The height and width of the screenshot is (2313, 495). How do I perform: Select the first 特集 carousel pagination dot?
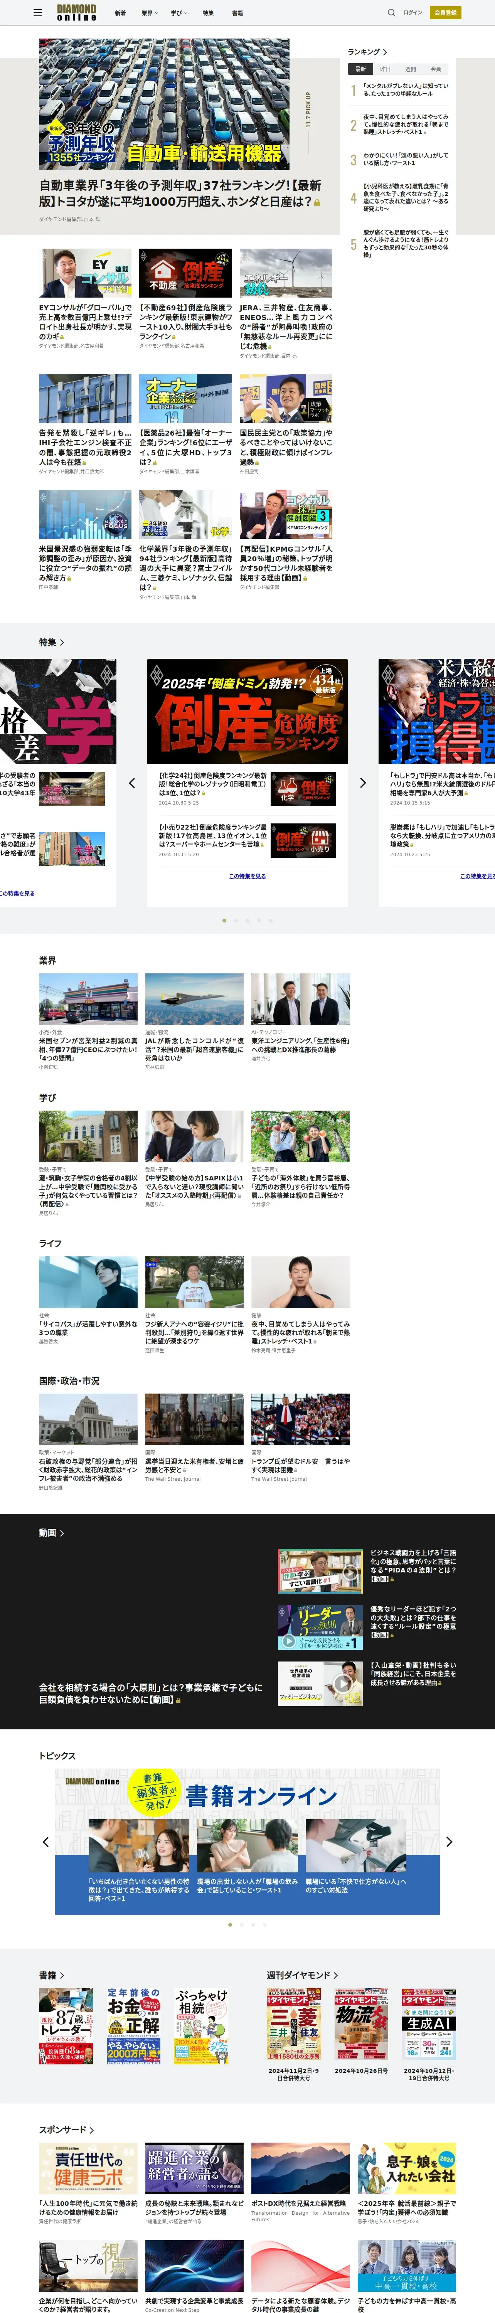(225, 920)
